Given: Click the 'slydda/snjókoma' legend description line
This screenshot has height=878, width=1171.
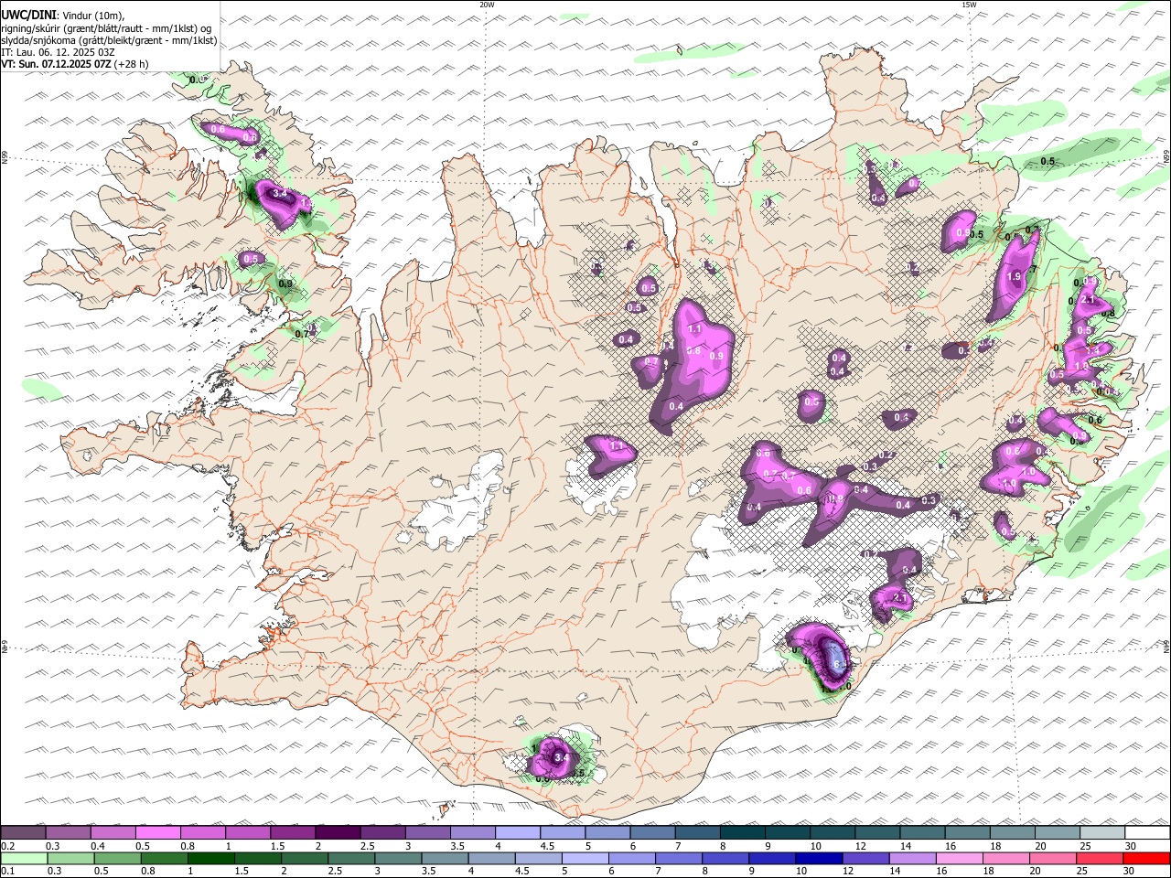Looking at the screenshot, I should pos(109,40).
